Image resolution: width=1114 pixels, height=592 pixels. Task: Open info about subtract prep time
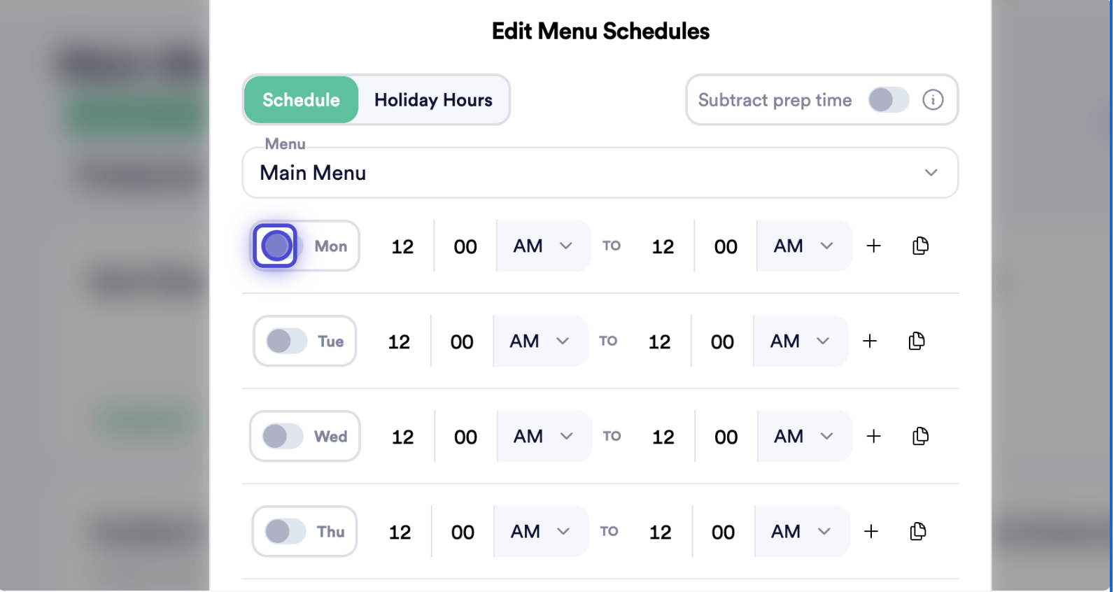(x=933, y=100)
